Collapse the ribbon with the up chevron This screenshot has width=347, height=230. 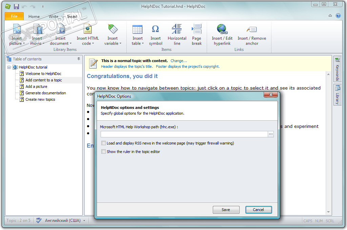[330, 16]
